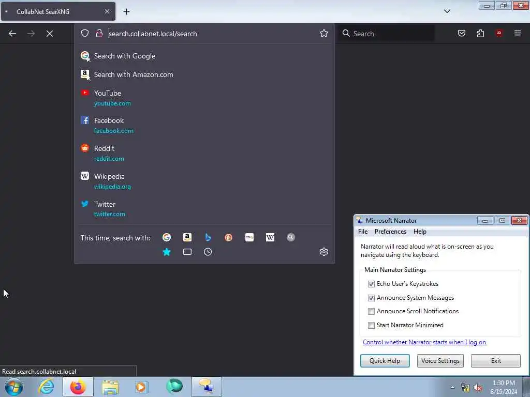The width and height of the screenshot is (530, 397).
Task: Choose Search with Google suggestion
Action: (x=204, y=56)
